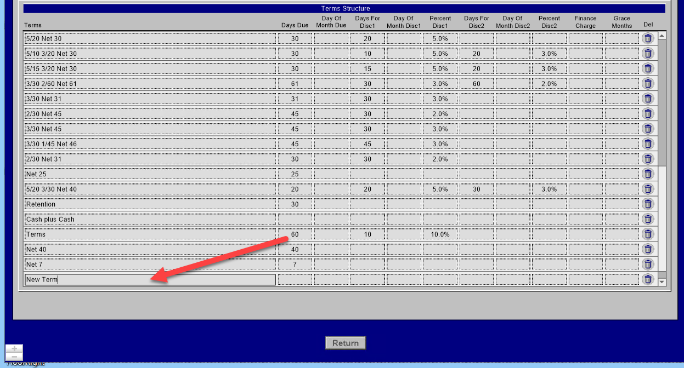
Task: Select Days Due value for Net 25
Action: 295,174
